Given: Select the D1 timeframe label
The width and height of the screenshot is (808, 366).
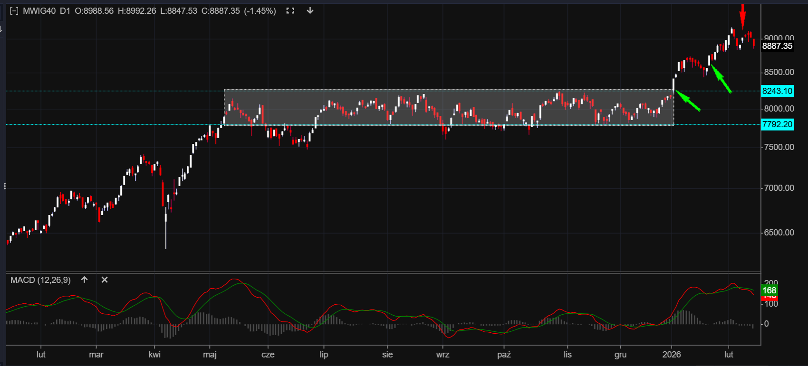Looking at the screenshot, I should [x=65, y=11].
